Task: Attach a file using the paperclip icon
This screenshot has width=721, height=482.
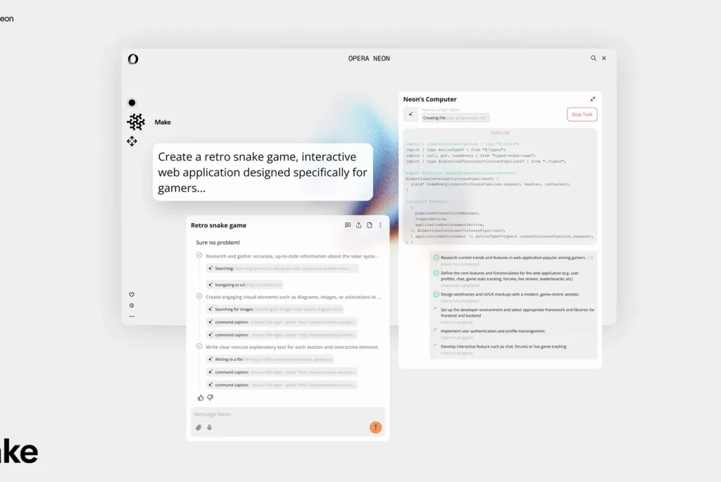Action: pyautogui.click(x=199, y=427)
